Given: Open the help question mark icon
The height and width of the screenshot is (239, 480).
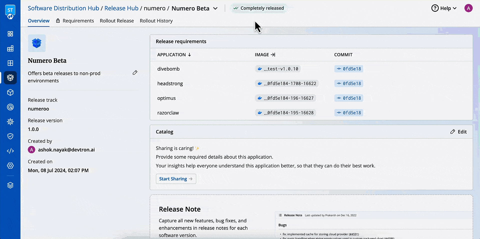Looking at the screenshot, I should point(435,8).
